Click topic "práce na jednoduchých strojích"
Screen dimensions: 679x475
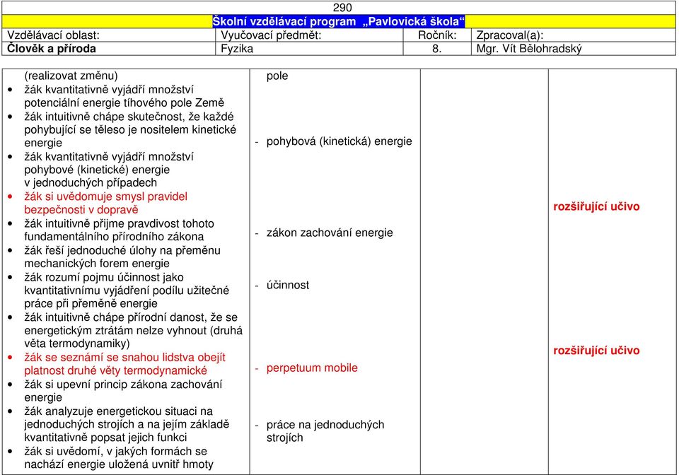pyautogui.click(x=325, y=431)
